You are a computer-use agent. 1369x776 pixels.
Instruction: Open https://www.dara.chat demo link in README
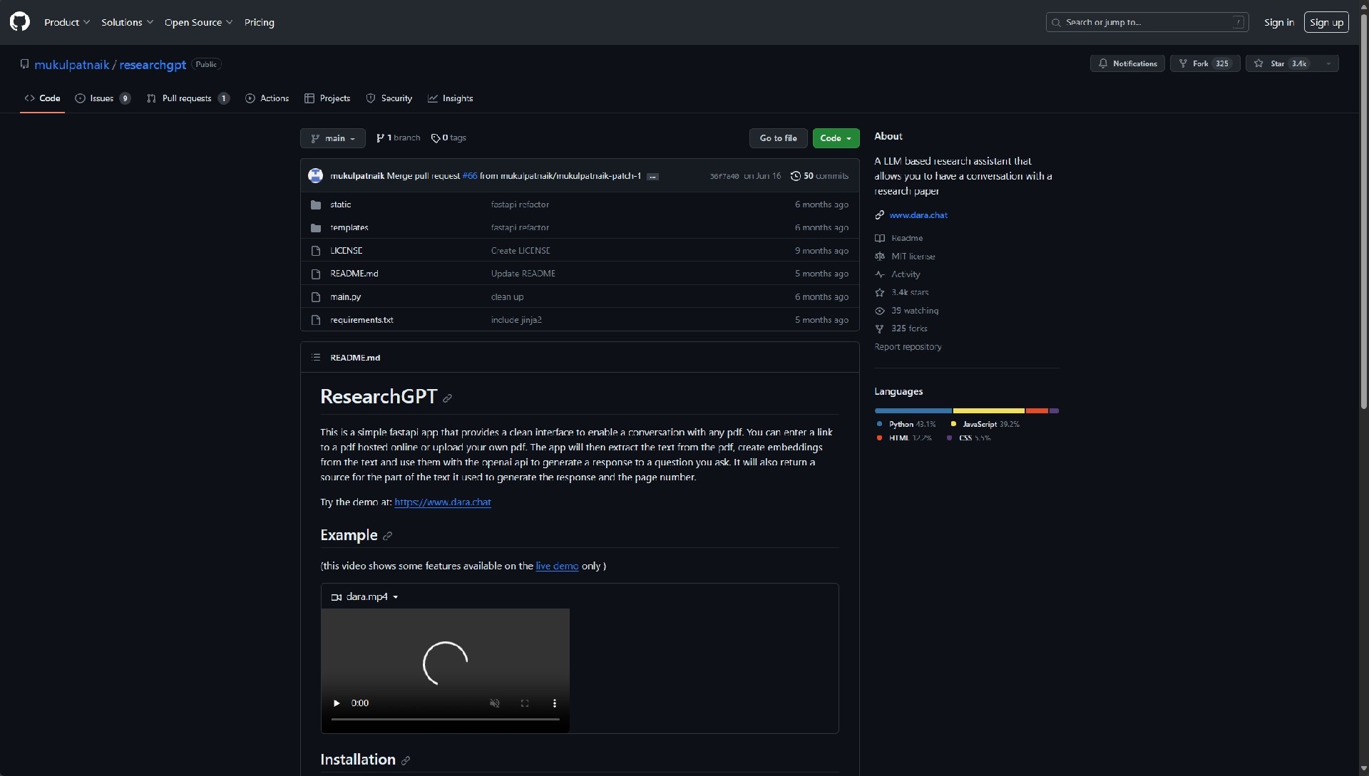click(x=442, y=502)
